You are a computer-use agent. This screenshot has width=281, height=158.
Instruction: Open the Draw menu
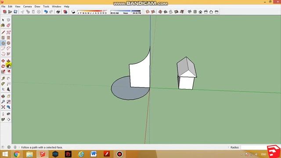[x=37, y=7]
